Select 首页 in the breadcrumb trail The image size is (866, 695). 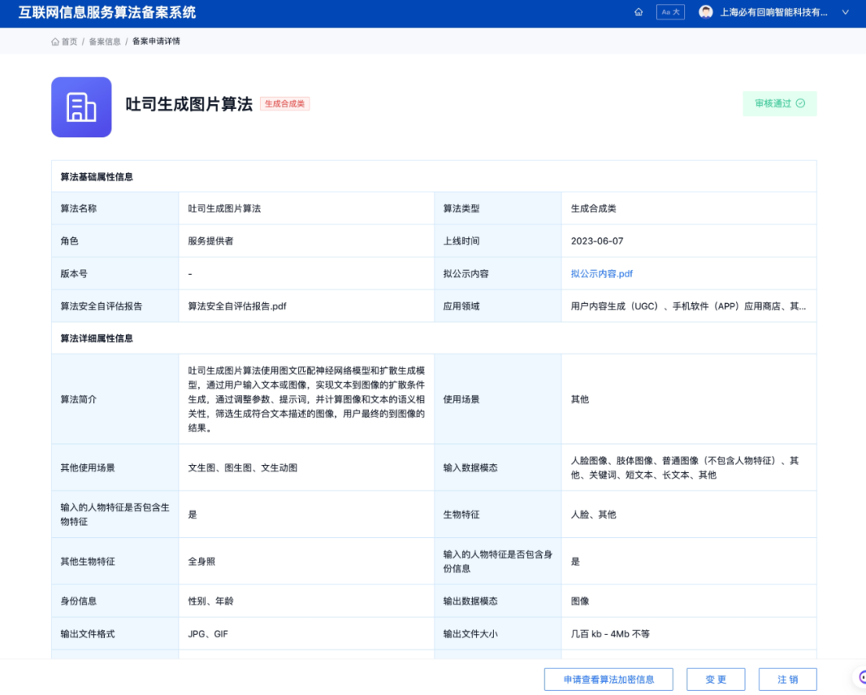(69, 41)
